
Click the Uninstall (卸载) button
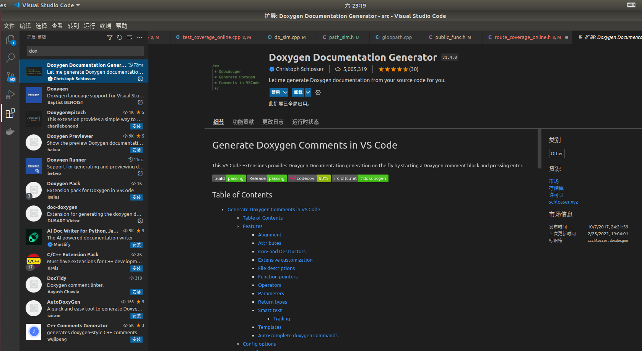point(298,92)
